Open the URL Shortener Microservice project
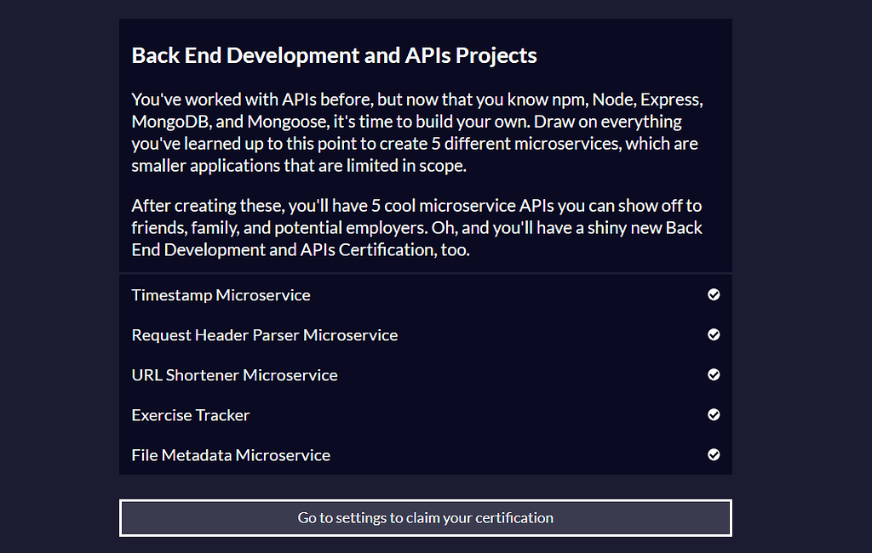This screenshot has width=872, height=553. tap(234, 374)
